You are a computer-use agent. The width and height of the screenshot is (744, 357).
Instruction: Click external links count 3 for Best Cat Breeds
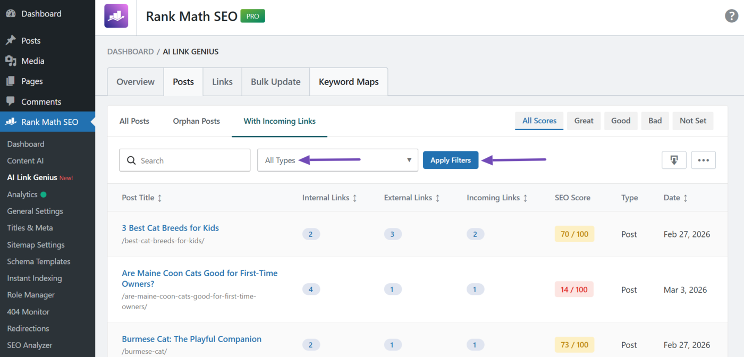pos(392,234)
